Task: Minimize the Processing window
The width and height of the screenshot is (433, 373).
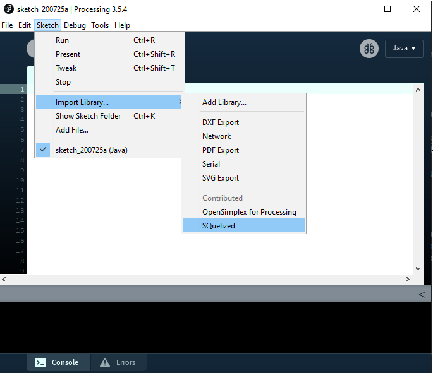Action: [359, 9]
